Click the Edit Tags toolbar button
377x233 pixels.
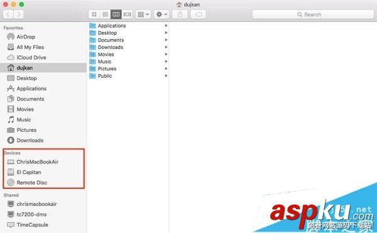pyautogui.click(x=199, y=14)
